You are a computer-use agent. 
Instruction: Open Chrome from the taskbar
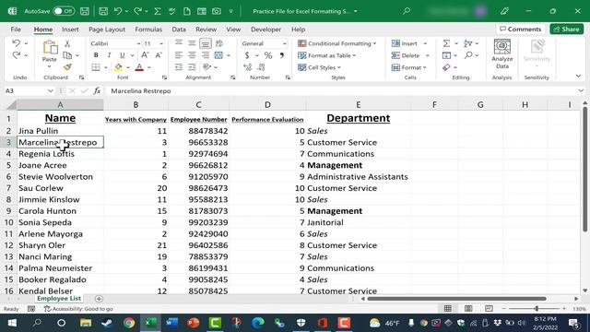coord(129,323)
